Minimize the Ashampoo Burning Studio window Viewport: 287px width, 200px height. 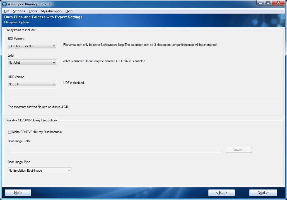point(261,3)
